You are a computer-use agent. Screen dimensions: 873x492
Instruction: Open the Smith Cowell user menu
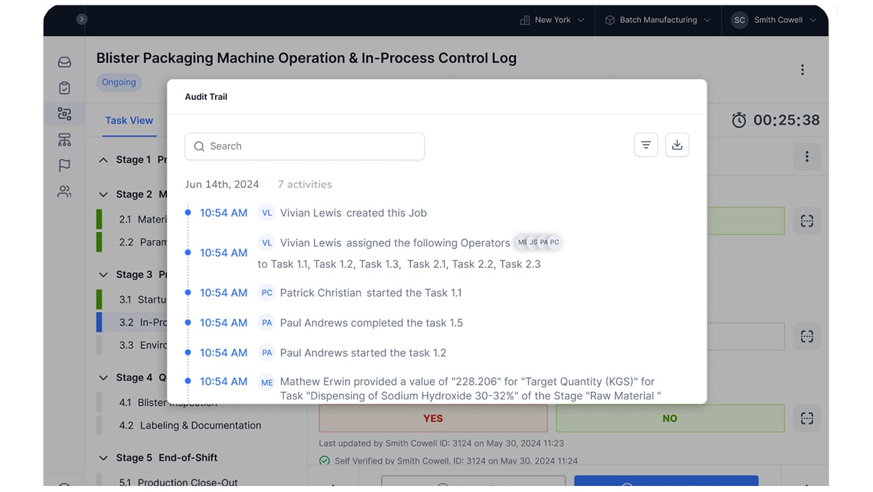click(x=774, y=20)
